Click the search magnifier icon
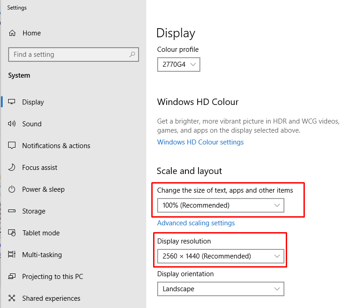348x308 pixels. pyautogui.click(x=132, y=55)
